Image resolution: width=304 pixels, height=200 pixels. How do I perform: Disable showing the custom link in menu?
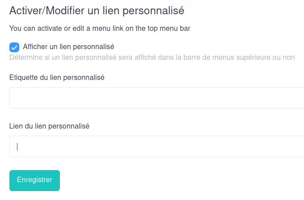pyautogui.click(x=14, y=47)
